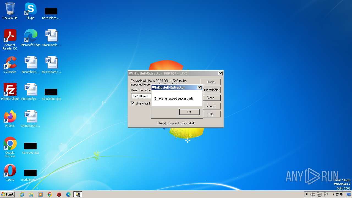352x198 pixels.
Task: Select the markminute desktop file
Action: pos(31,175)
